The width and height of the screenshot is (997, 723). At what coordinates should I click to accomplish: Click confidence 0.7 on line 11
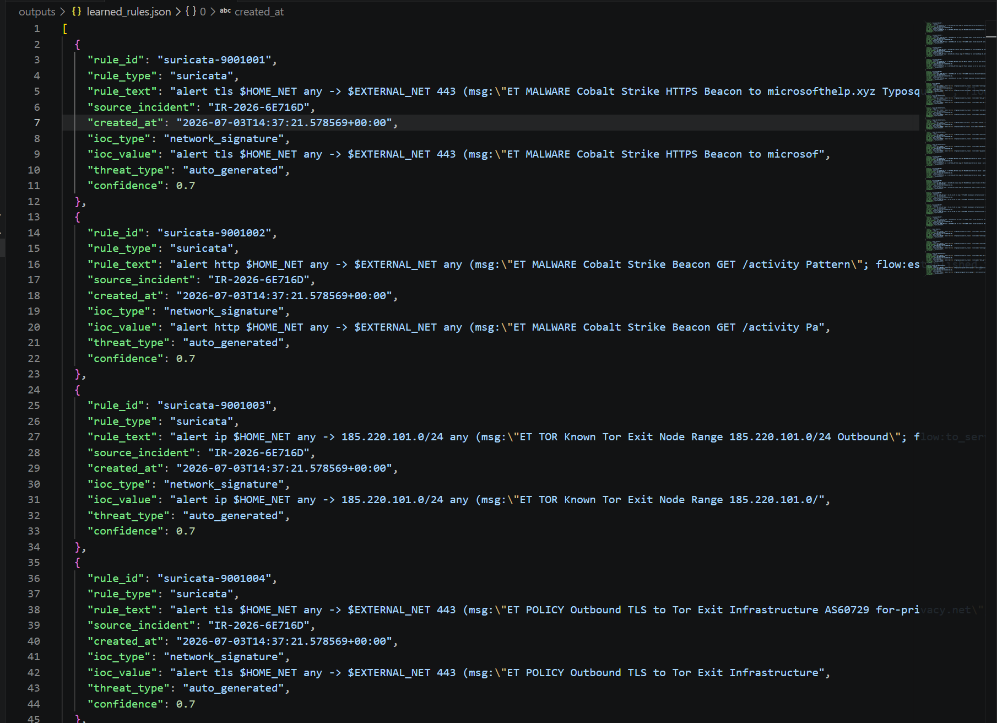(186, 186)
